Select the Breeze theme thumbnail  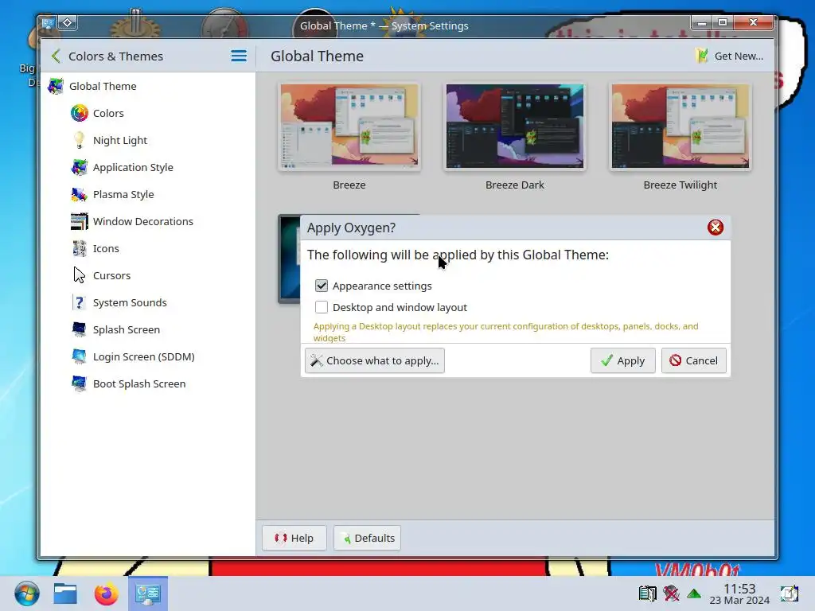pos(349,126)
